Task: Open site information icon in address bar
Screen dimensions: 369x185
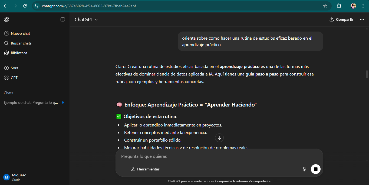Action: coord(37,6)
